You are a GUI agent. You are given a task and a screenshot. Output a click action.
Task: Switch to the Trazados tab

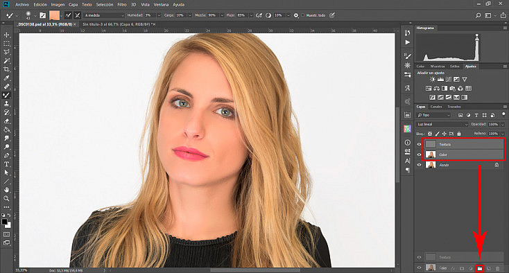(454, 107)
